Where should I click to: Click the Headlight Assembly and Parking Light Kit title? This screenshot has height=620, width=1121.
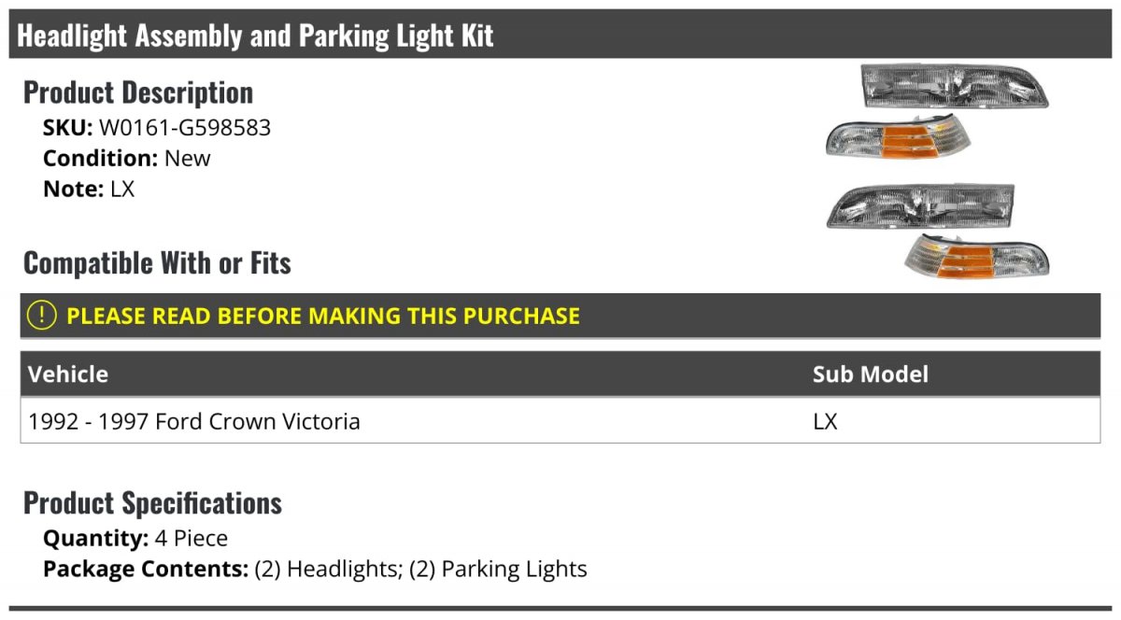coord(255,36)
